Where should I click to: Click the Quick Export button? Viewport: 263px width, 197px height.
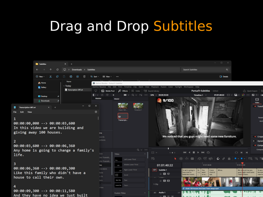(250, 91)
